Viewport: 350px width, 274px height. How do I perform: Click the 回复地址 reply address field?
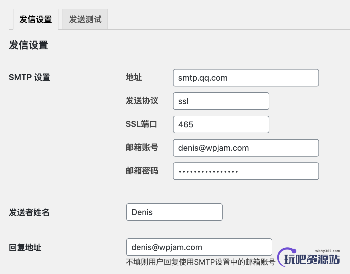pos(199,247)
